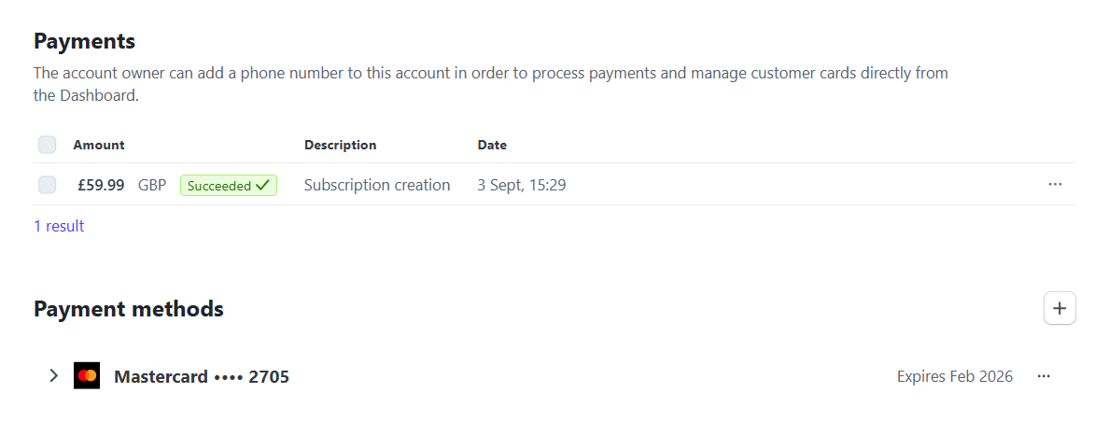The image size is (1095, 435).
Task: Click the add payment method plus button
Action: 1060,308
